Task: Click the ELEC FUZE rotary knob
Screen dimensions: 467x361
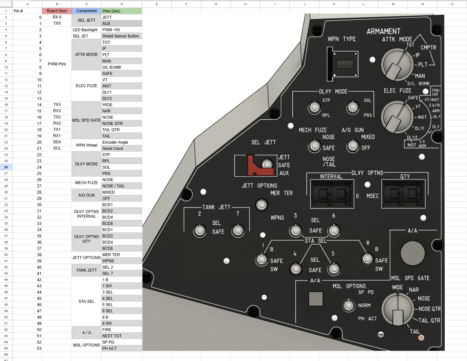Action: coord(397,117)
